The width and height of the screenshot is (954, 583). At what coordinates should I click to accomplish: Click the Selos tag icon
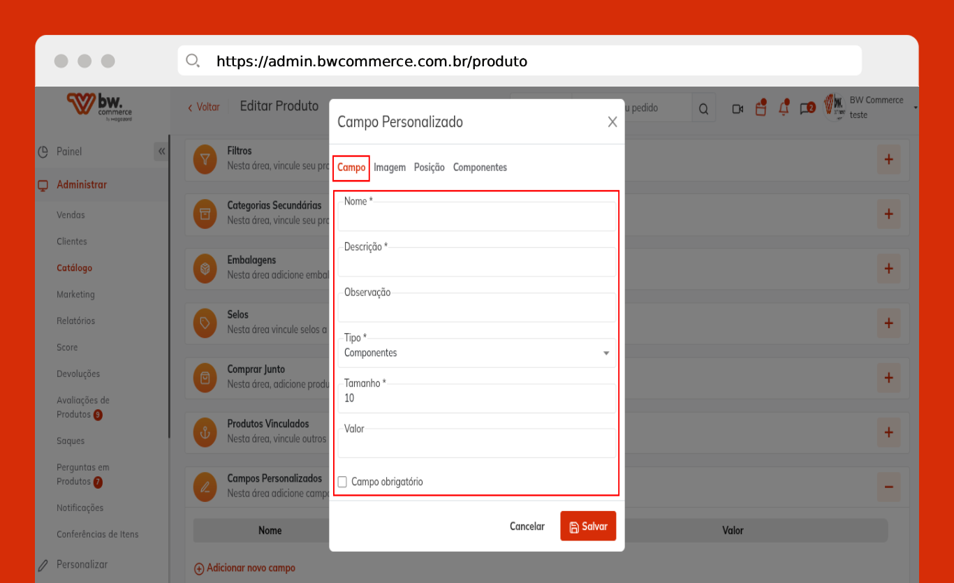tap(205, 323)
